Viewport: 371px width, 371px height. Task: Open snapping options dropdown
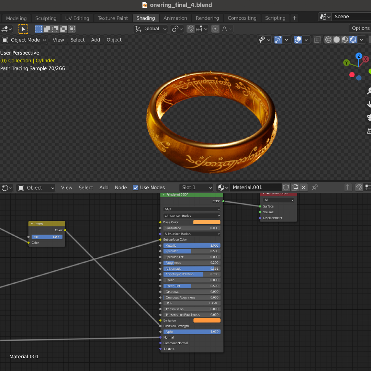point(202,29)
